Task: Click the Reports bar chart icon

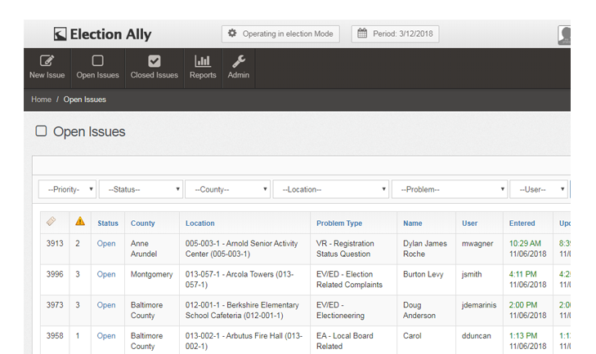Action: tap(203, 60)
